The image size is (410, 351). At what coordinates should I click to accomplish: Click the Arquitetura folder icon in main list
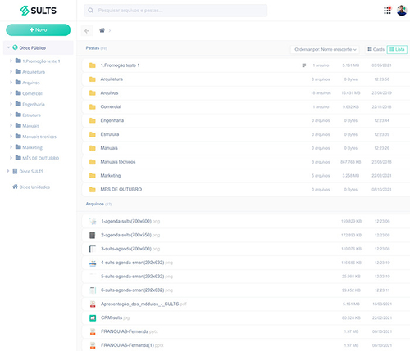(93, 79)
